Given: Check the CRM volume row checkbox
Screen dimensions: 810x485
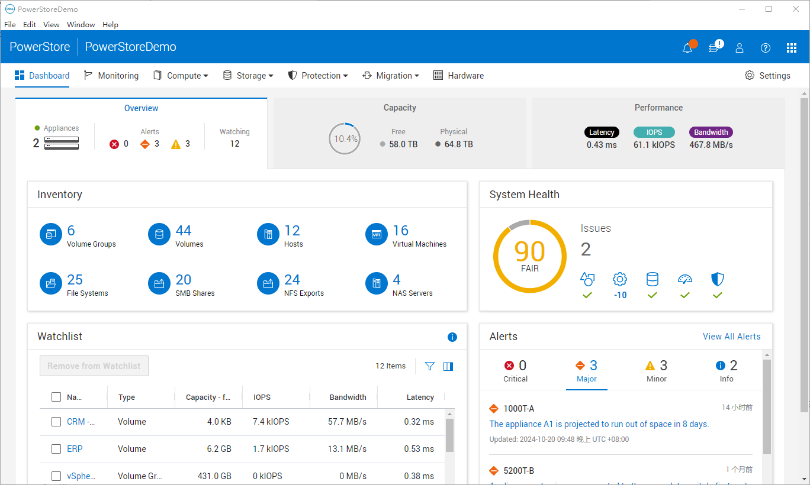Looking at the screenshot, I should click(x=56, y=422).
